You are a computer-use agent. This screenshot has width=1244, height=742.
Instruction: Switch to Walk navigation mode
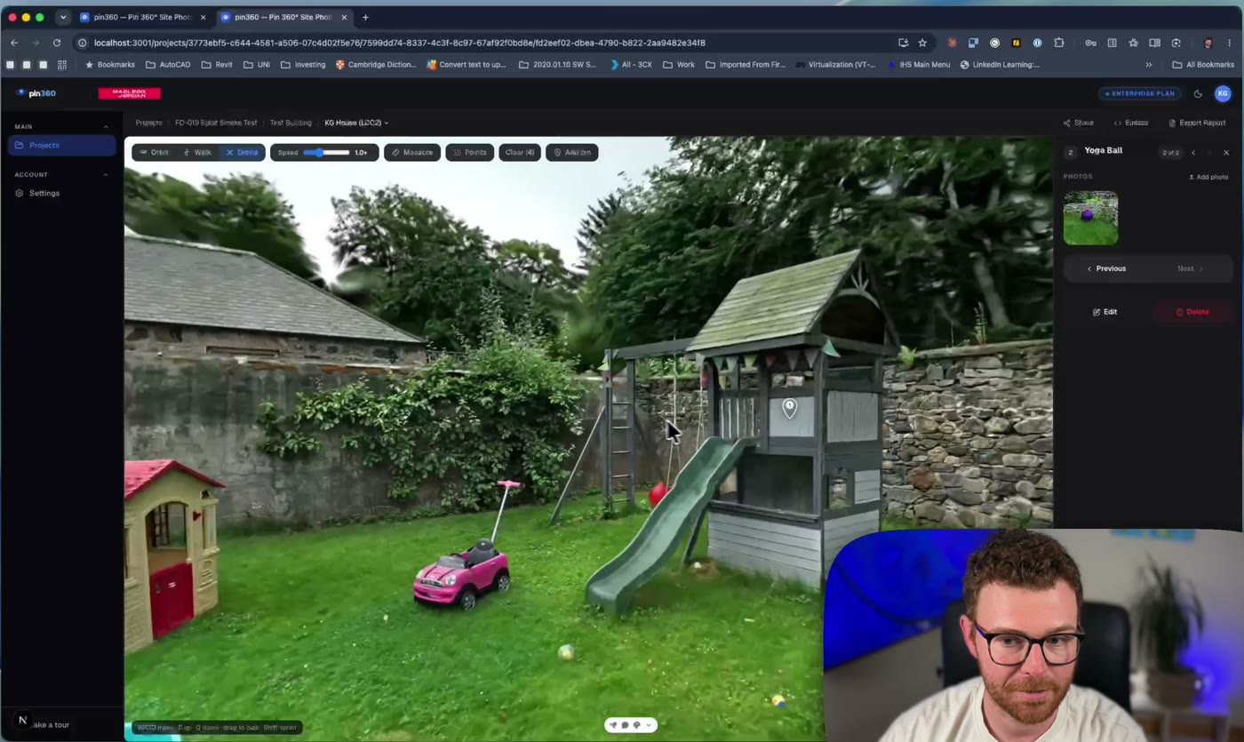click(x=197, y=152)
